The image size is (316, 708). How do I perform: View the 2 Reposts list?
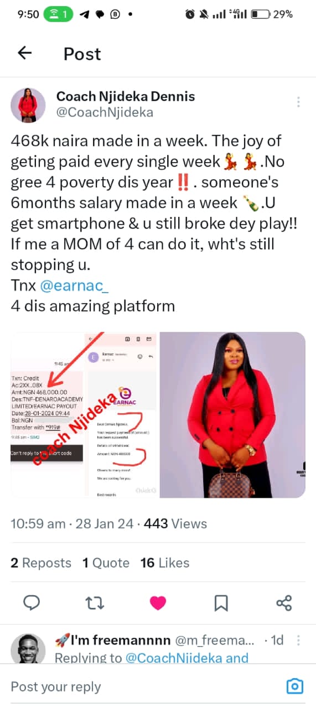41,563
